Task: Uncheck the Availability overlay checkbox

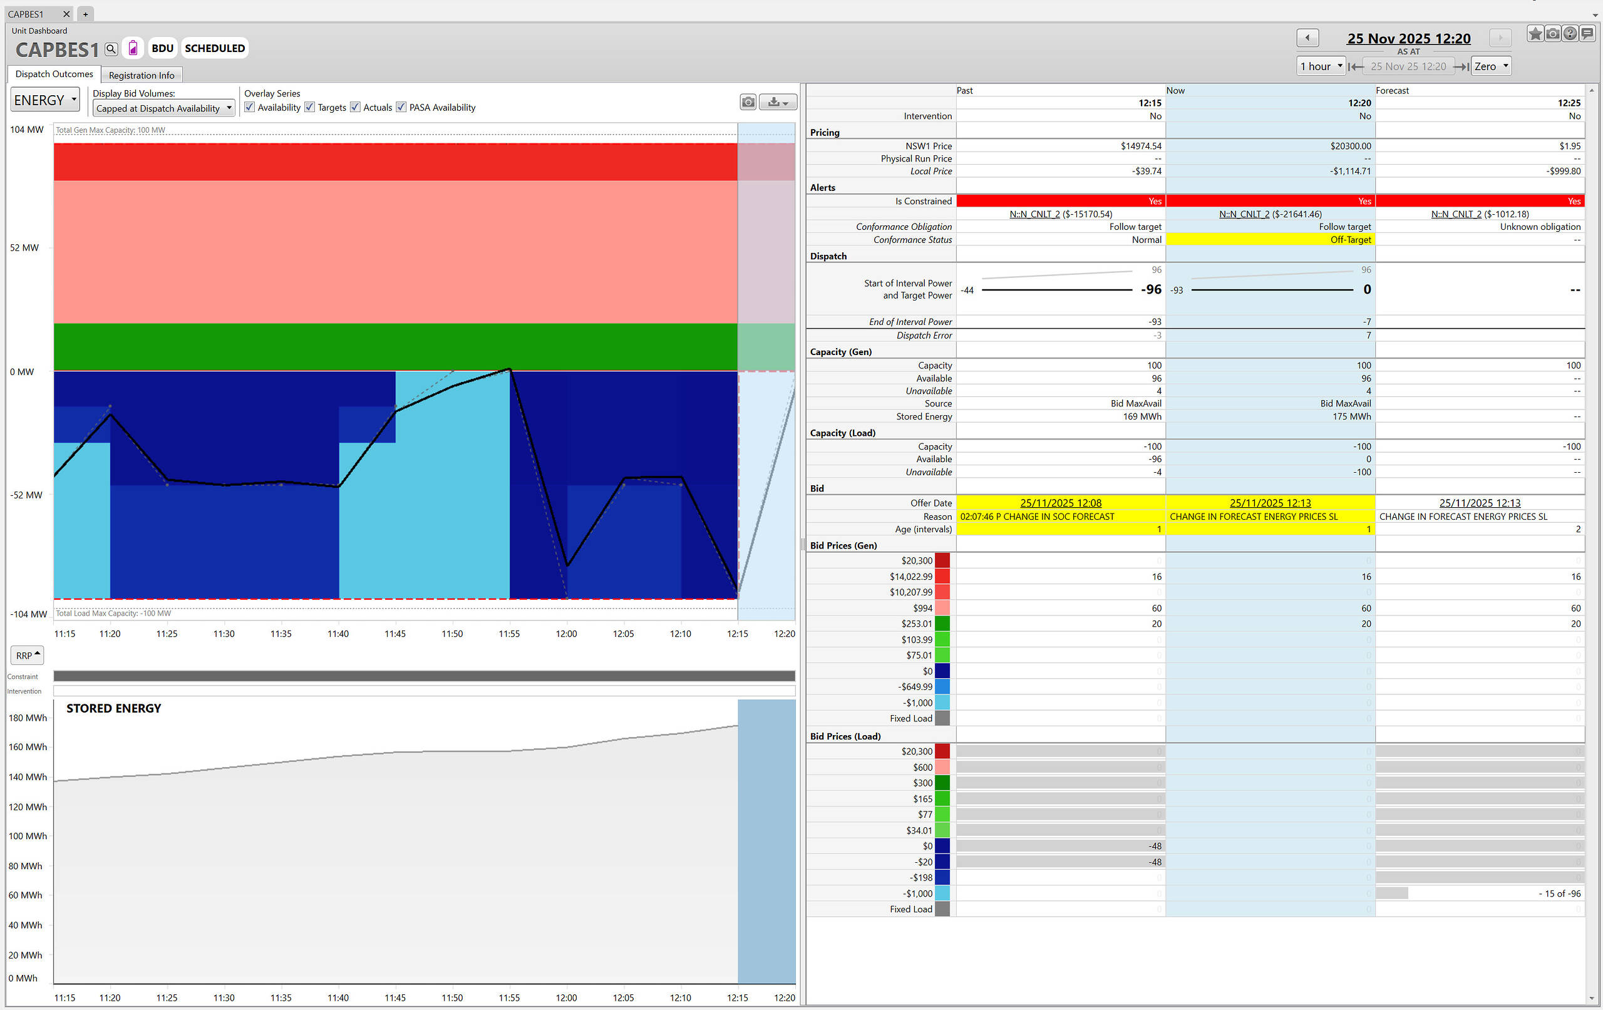Action: pyautogui.click(x=250, y=107)
